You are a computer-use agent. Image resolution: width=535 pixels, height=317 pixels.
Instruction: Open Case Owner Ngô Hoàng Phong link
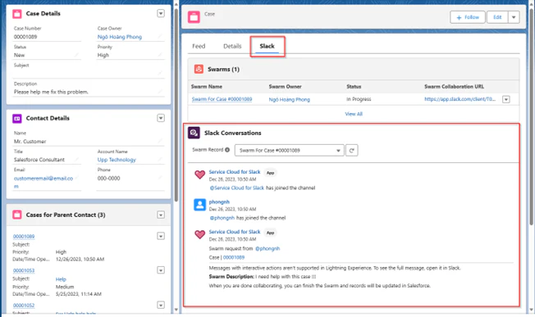[x=120, y=37]
